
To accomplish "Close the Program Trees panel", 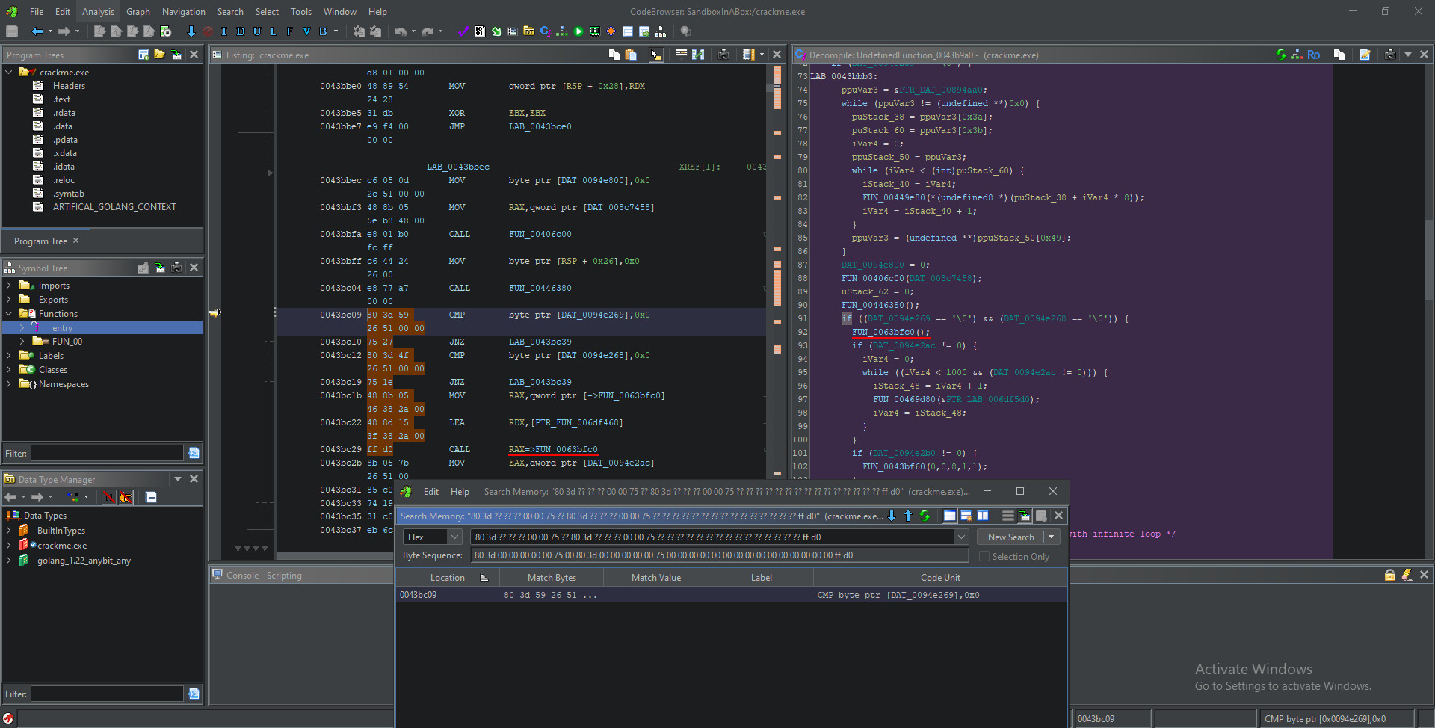I will click(x=194, y=55).
